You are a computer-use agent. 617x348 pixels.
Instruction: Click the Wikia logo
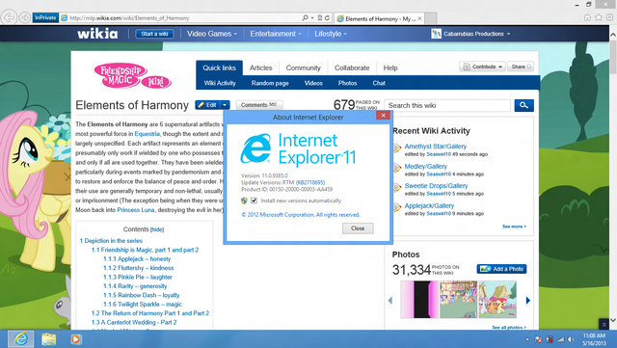97,34
